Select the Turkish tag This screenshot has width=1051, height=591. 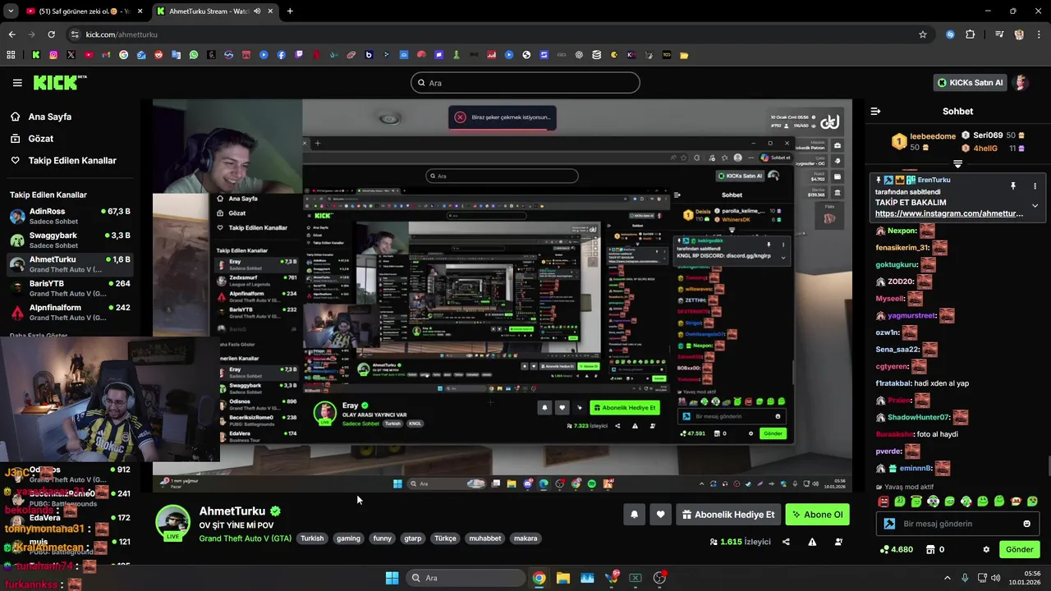312,538
